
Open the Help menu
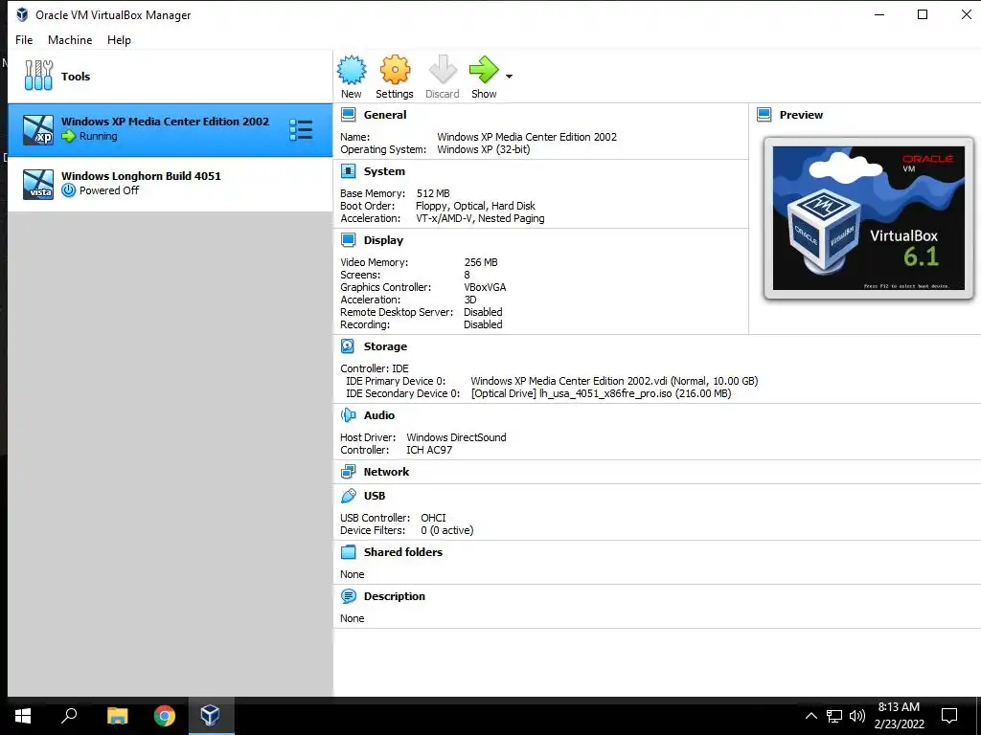[x=119, y=40]
